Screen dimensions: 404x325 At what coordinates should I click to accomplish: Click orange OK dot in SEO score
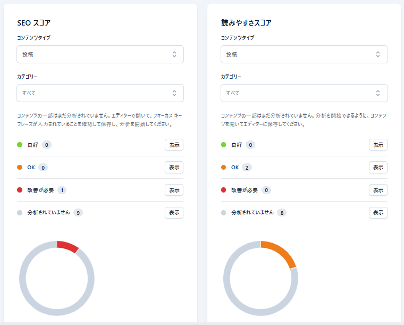pos(20,167)
